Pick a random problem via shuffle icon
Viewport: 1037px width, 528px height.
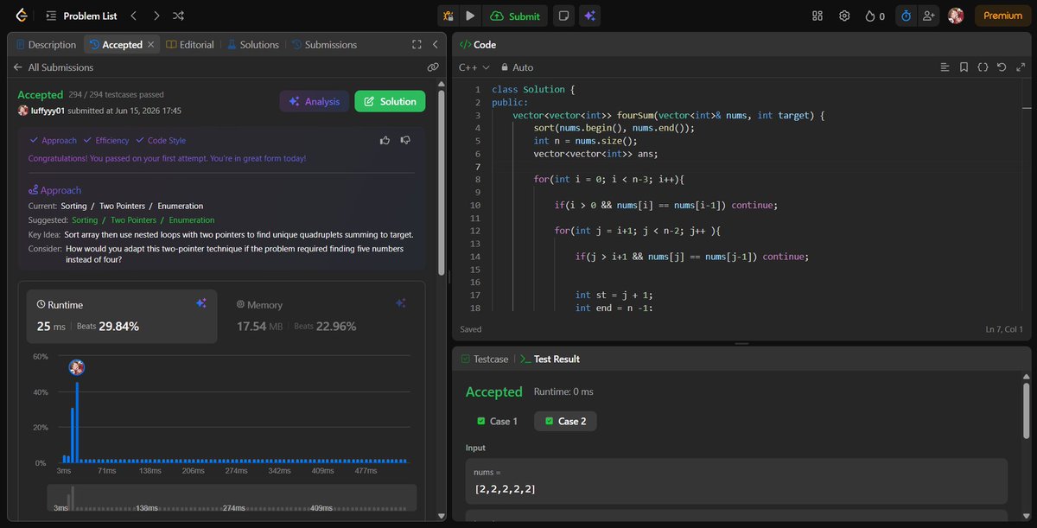pyautogui.click(x=178, y=16)
